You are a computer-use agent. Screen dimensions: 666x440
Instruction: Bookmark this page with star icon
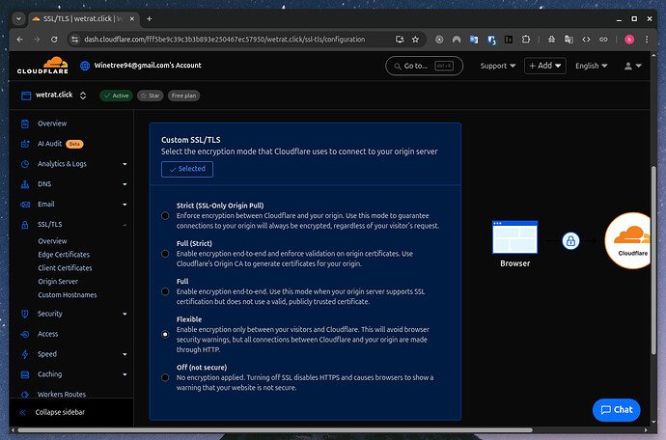click(415, 40)
